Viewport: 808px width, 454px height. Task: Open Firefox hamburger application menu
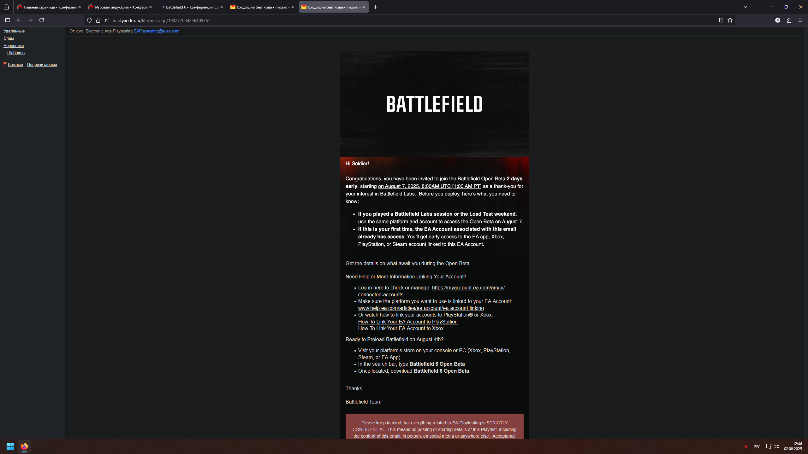[800, 20]
